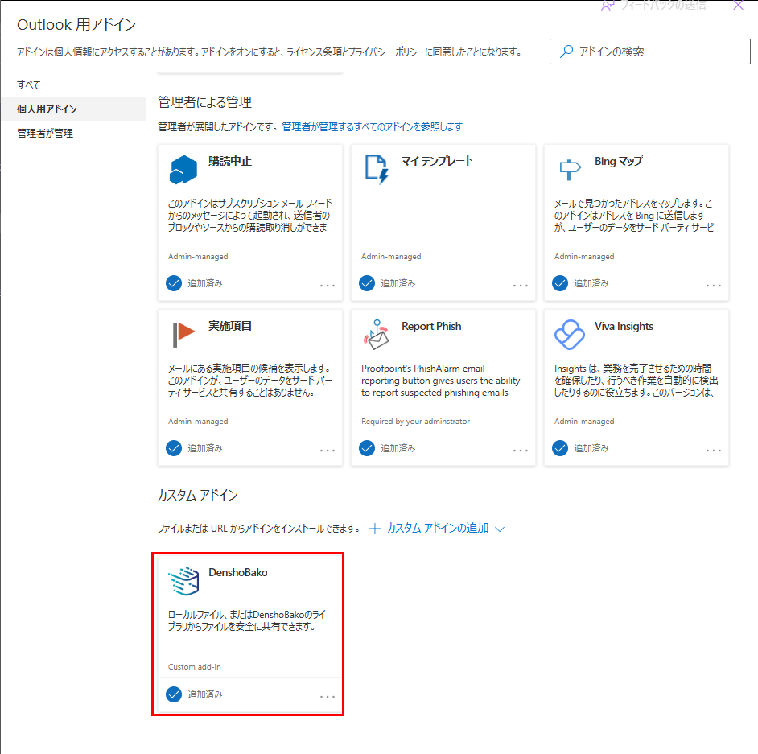
Task: Click the マイ テンプレート document icon
Action: pos(377,169)
